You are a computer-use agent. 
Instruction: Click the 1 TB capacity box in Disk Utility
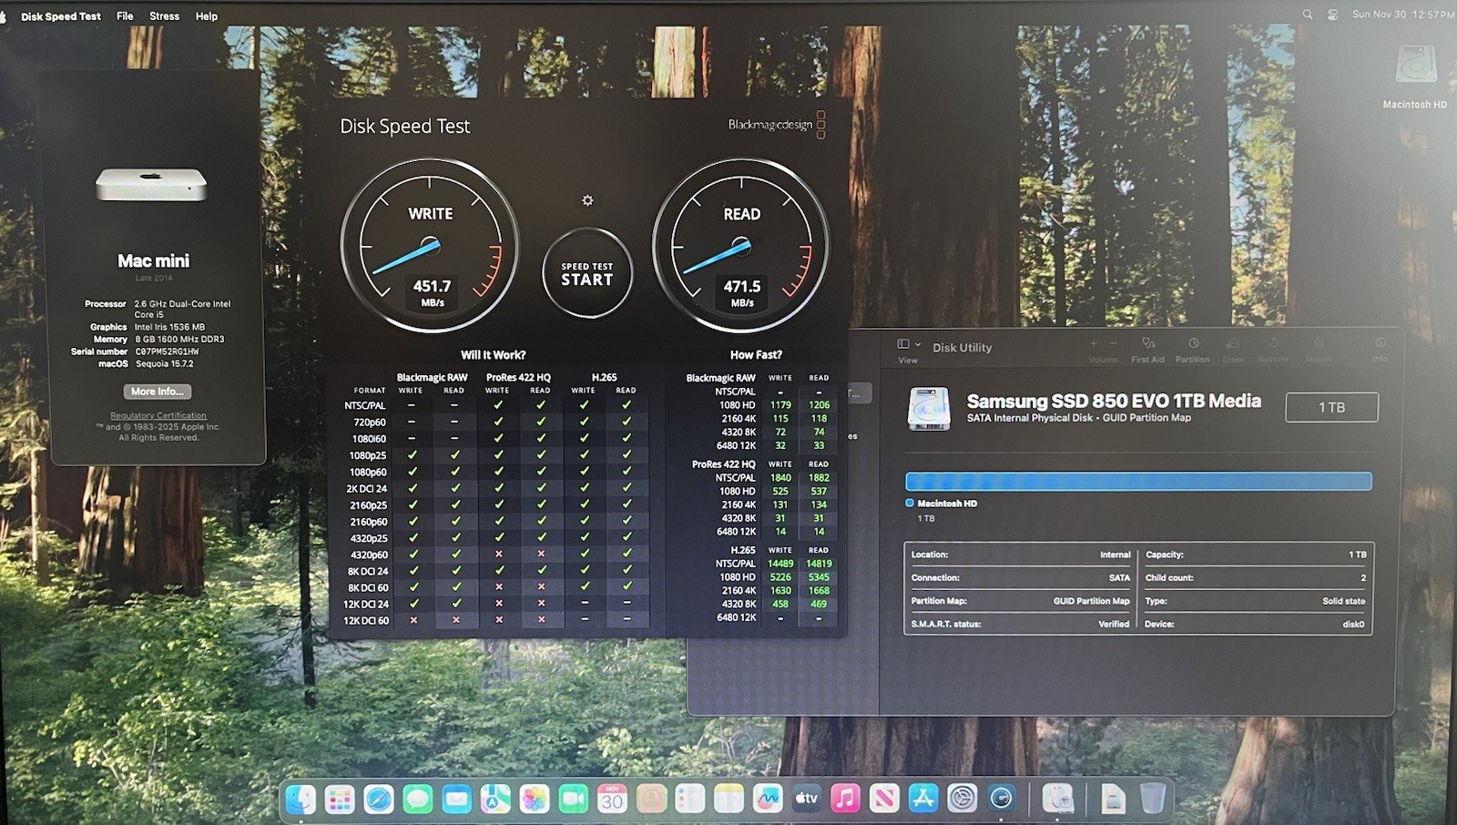pyautogui.click(x=1331, y=407)
